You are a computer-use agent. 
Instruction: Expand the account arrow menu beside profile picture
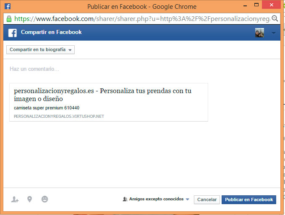[x=273, y=33]
